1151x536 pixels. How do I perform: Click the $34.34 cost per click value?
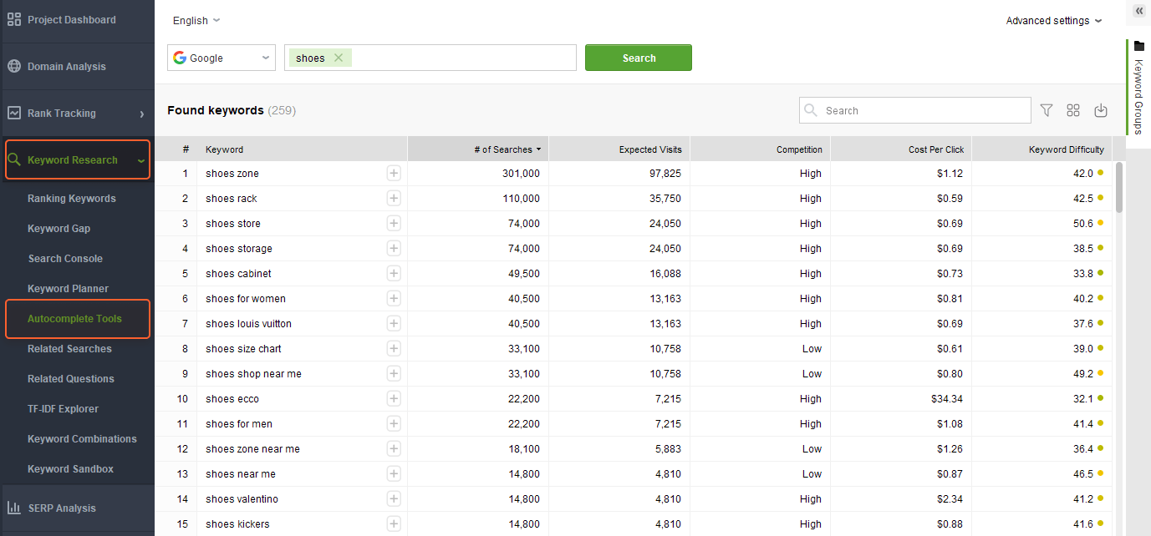pyautogui.click(x=947, y=399)
